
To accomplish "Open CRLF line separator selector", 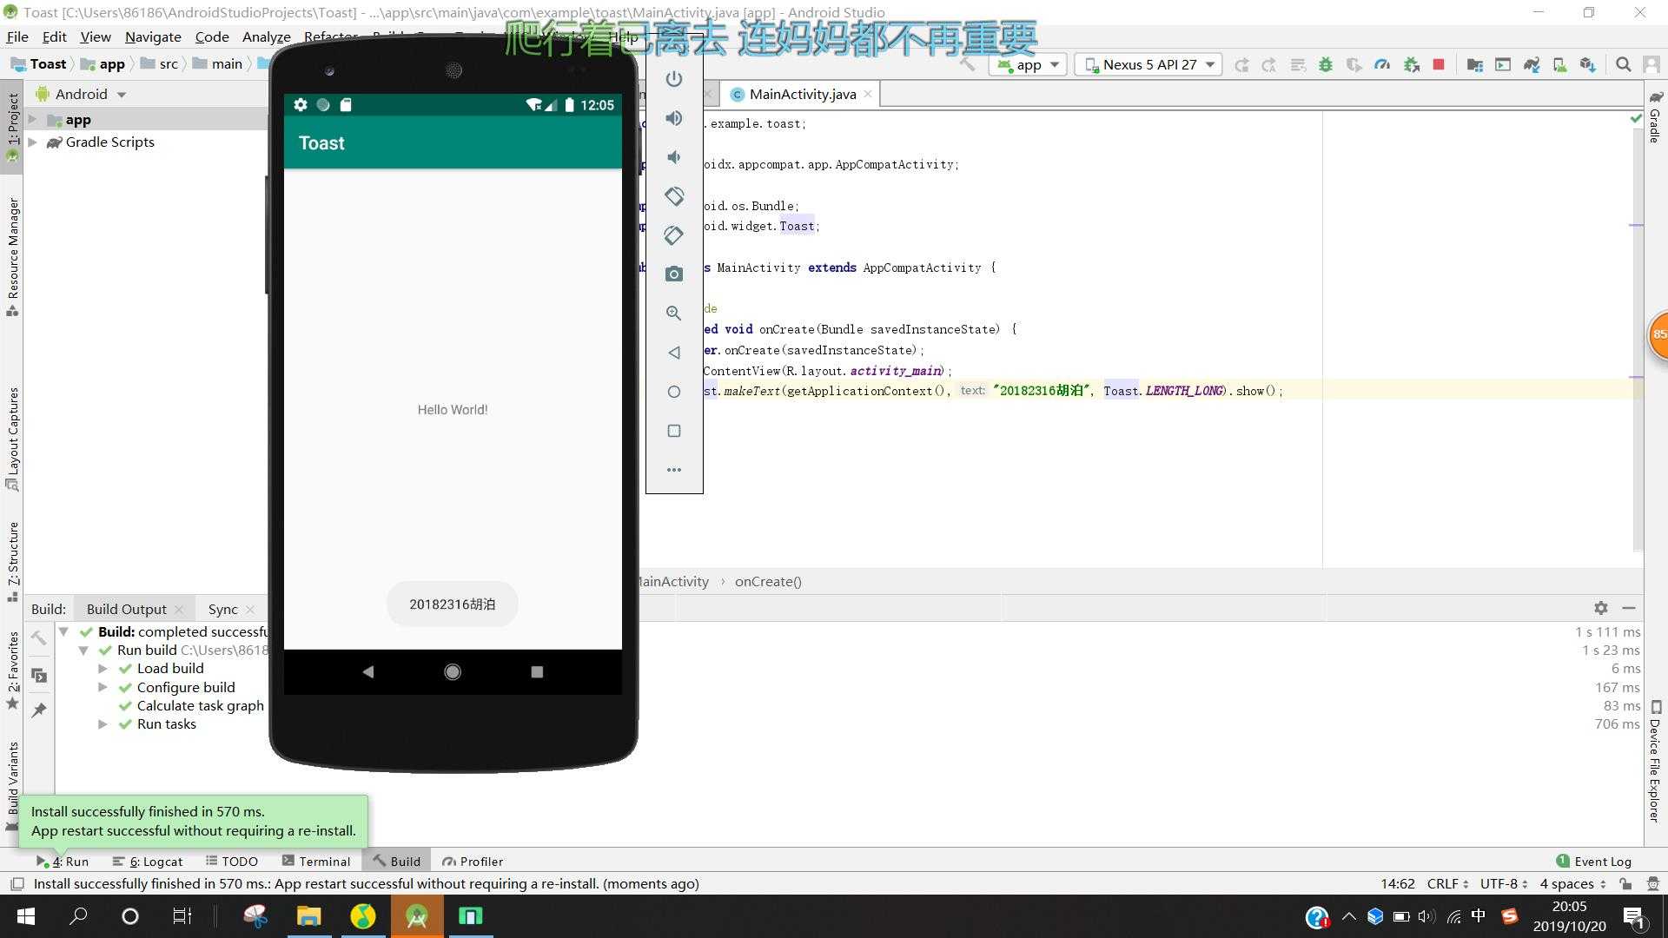I will pyautogui.click(x=1447, y=883).
